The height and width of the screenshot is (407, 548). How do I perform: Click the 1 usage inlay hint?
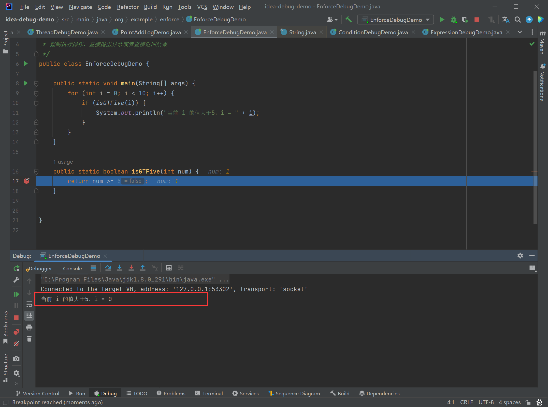click(63, 162)
